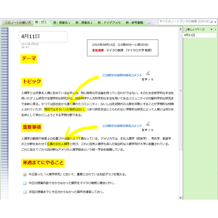Expand the 新しいページ dropdown arrow
This screenshot has height=218, width=218.
pyautogui.click(x=211, y=30)
